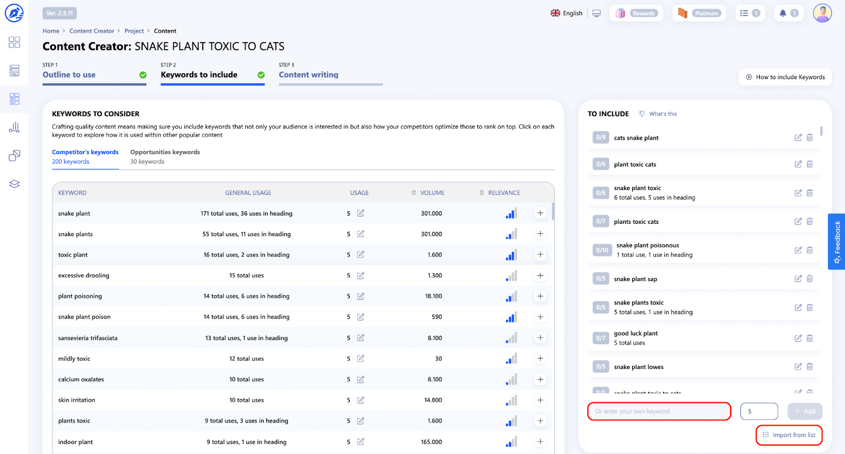The width and height of the screenshot is (845, 454).
Task: Click the app logo at top left
Action: [14, 13]
